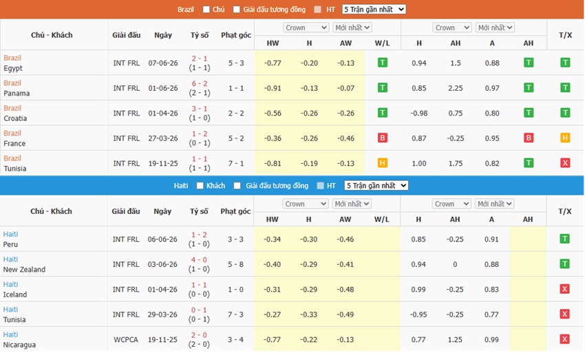Click the date 27-03-26 in Brazil-France row

click(x=163, y=138)
